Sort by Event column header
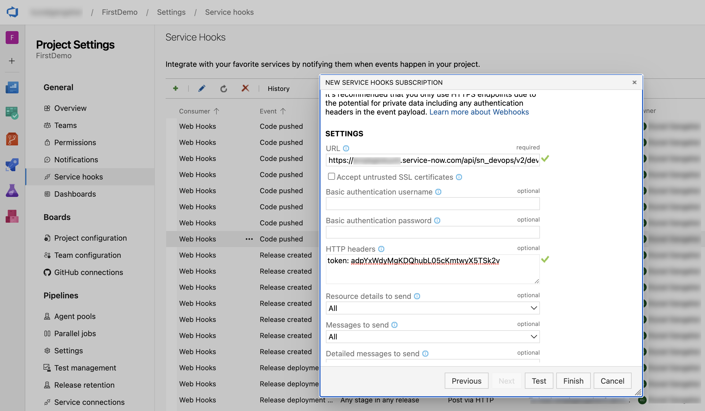Image resolution: width=705 pixels, height=411 pixels. pos(272,111)
